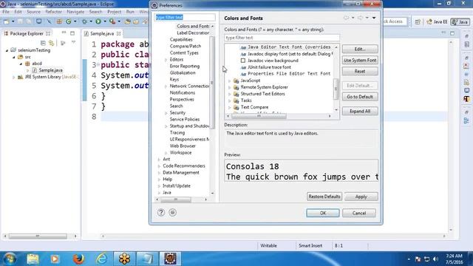Viewport: 473px width, 266px height.
Task: Click the Expand All button
Action: (x=360, y=112)
